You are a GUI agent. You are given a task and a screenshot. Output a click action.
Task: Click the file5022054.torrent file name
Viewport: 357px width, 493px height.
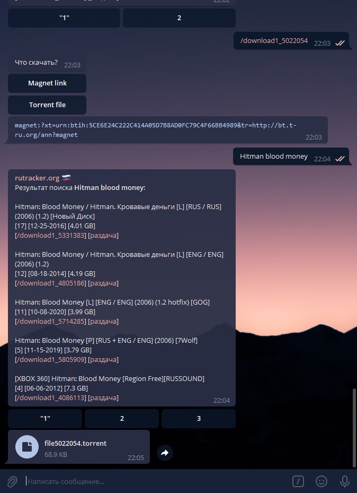pyautogui.click(x=75, y=443)
